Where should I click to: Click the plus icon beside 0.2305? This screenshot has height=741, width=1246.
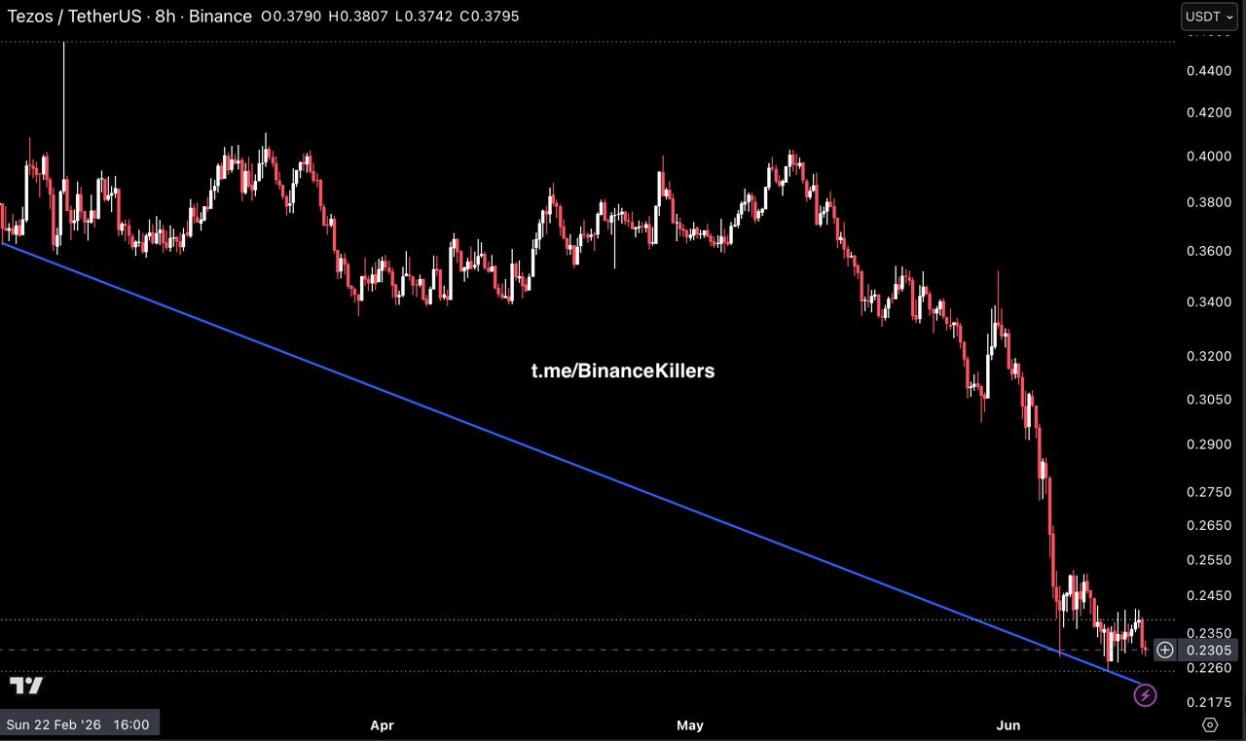(1165, 650)
